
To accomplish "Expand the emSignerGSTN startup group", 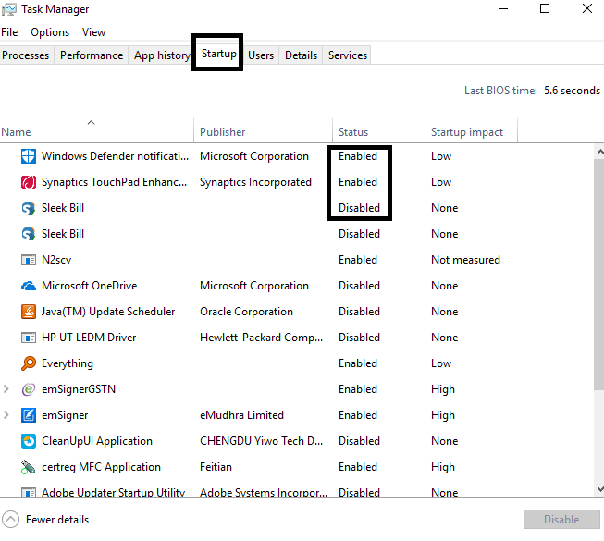I will point(7,389).
